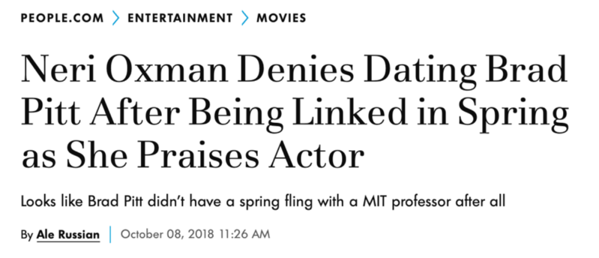Open the MOVIES breadcrumb category
Viewport: 599px width, 258px height.
(281, 18)
